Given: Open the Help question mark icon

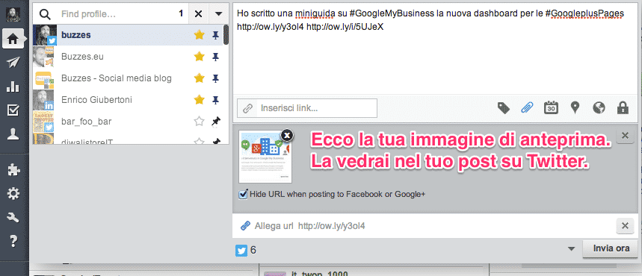Looking at the screenshot, I should tap(13, 241).
